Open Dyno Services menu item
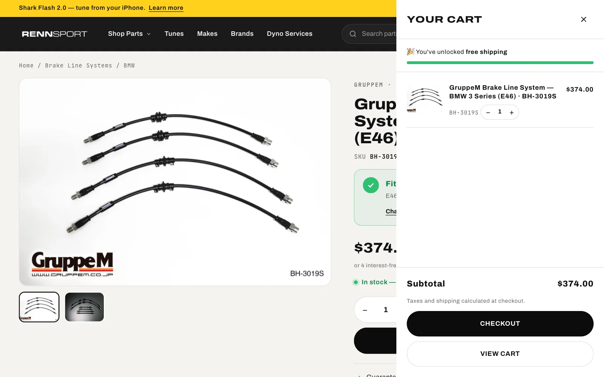604x377 pixels. tap(290, 34)
